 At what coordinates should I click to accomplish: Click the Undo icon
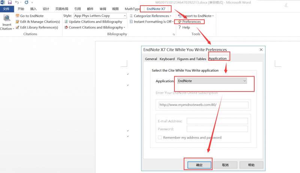tap(17, 2)
